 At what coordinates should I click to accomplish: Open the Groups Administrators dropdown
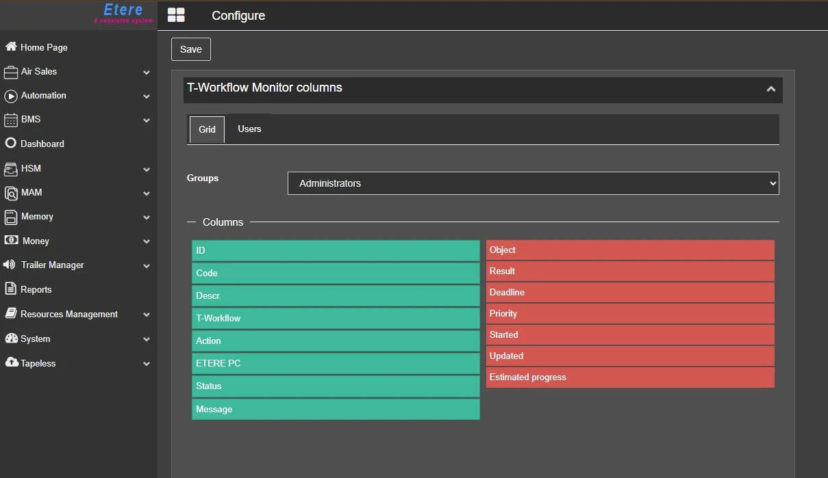click(x=533, y=183)
